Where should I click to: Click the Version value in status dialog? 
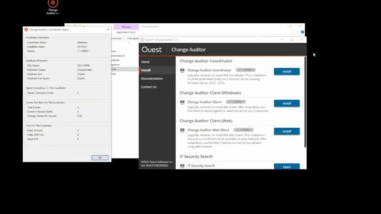click(83, 51)
